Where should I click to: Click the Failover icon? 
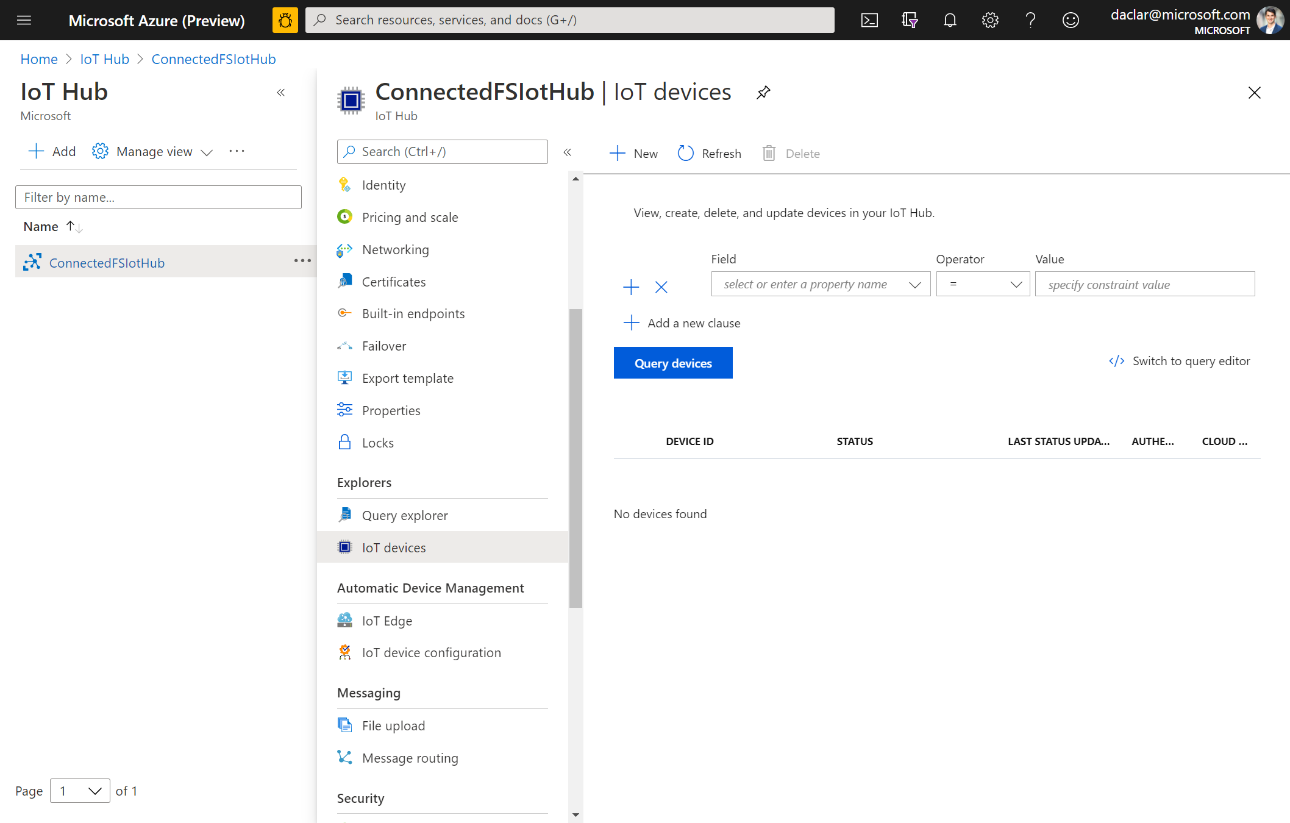(345, 345)
